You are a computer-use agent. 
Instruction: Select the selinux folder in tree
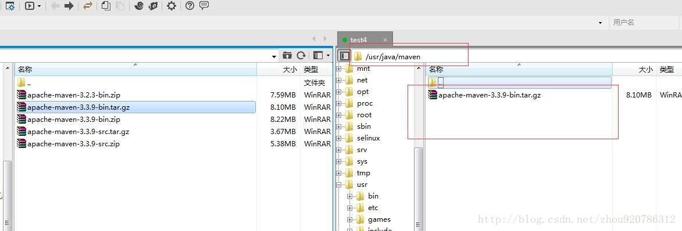(368, 138)
